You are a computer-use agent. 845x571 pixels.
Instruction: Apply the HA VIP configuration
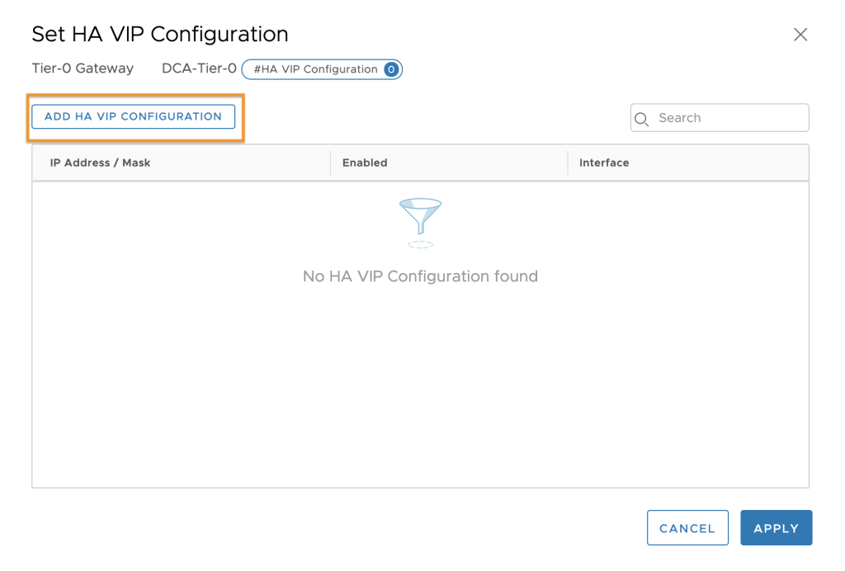(x=776, y=527)
